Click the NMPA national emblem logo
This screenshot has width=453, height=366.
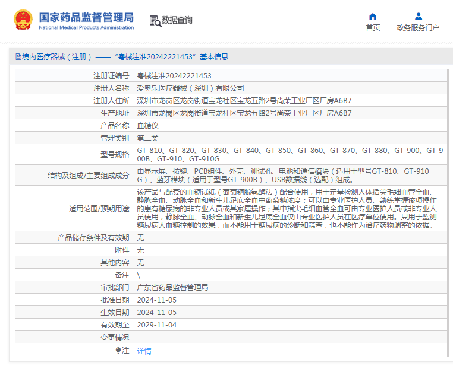click(23, 20)
